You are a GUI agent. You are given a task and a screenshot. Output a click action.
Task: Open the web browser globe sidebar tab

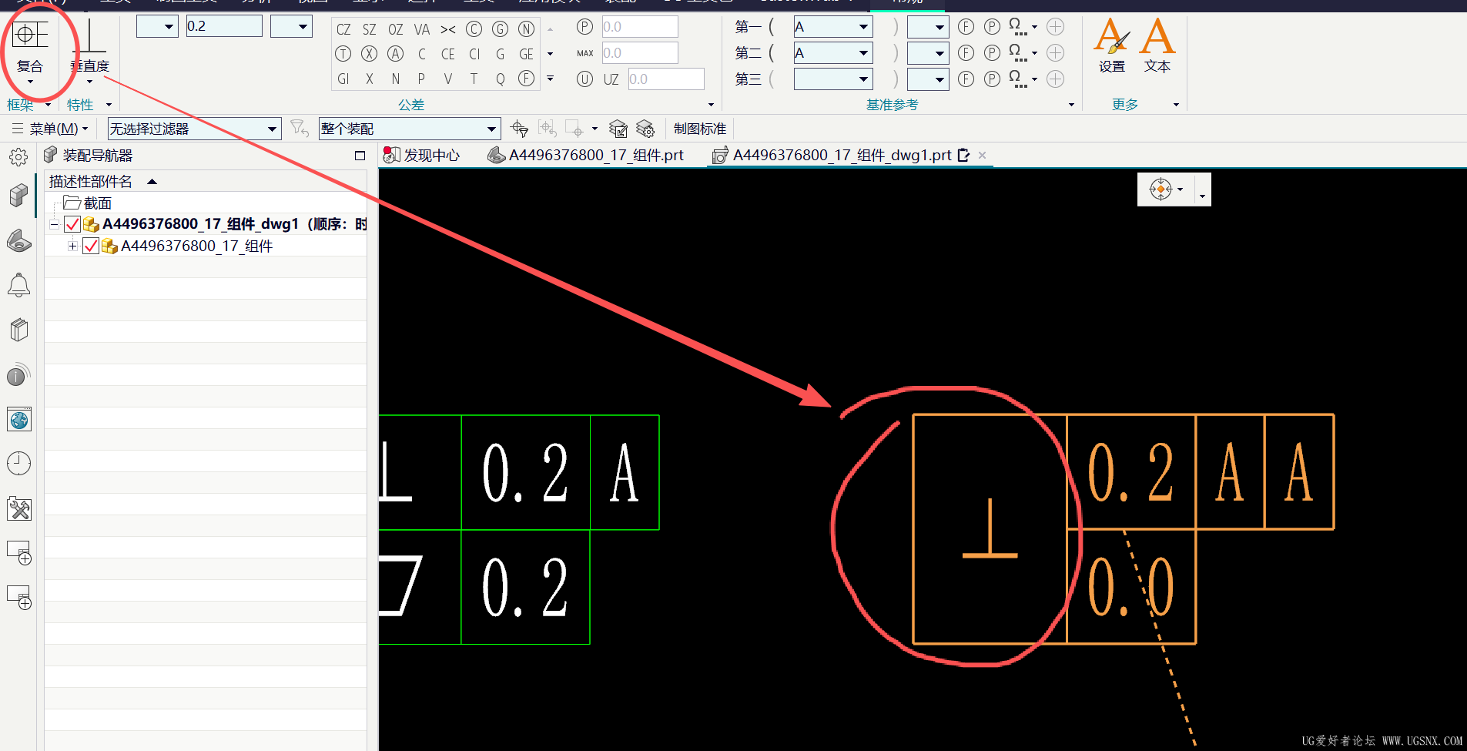(x=18, y=420)
